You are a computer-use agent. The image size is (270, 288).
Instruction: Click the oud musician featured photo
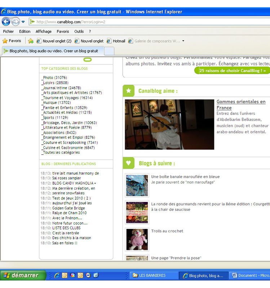pos(169,125)
